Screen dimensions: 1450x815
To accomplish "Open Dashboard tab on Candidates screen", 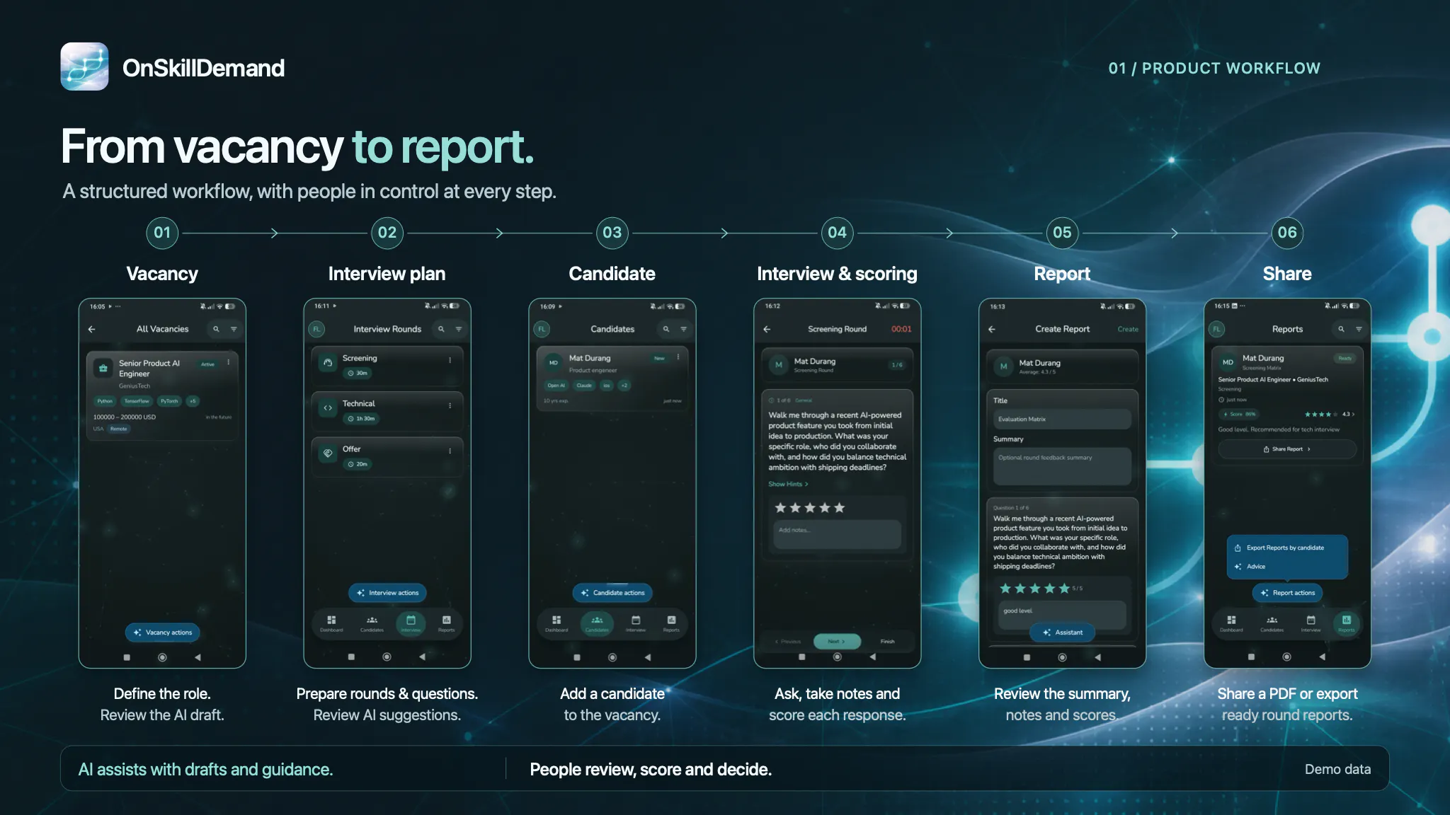I will (556, 623).
